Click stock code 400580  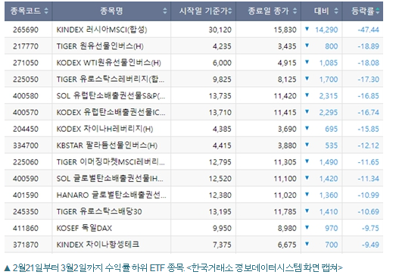[26, 95]
